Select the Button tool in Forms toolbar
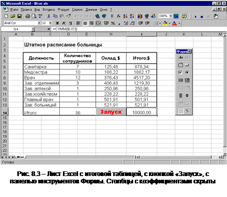This screenshot has height=197, width=227. (x=187, y=65)
